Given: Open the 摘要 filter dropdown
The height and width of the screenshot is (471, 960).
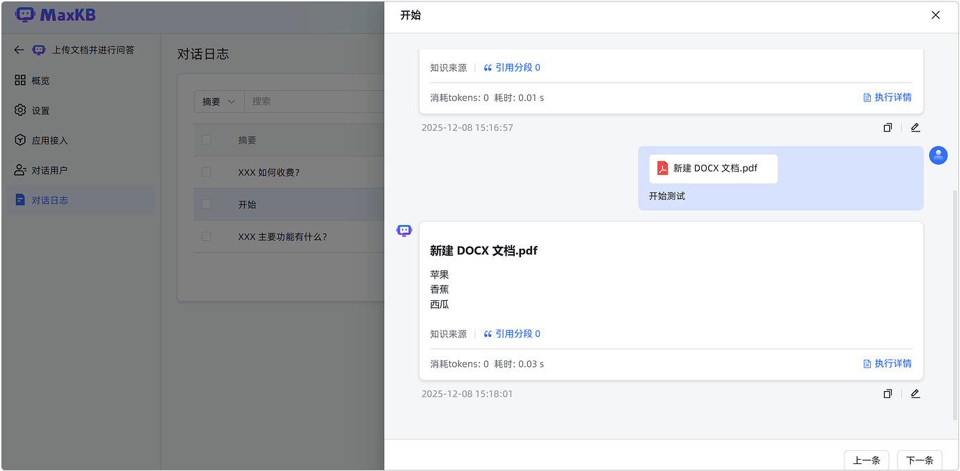Looking at the screenshot, I should 218,101.
